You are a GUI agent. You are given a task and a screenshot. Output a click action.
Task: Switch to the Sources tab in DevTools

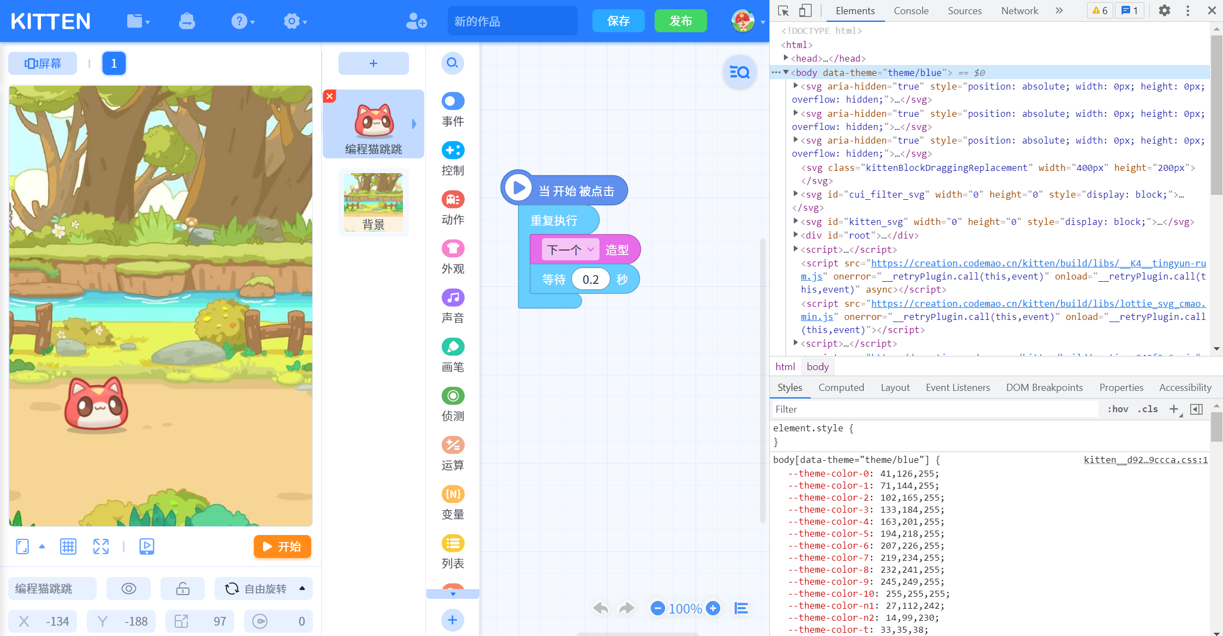964,11
